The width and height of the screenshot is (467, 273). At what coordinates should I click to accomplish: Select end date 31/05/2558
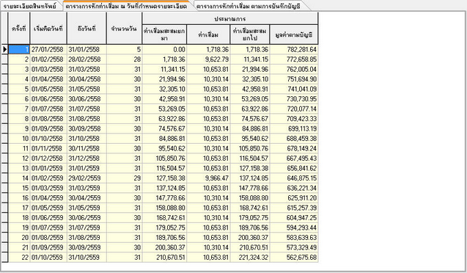87,89
